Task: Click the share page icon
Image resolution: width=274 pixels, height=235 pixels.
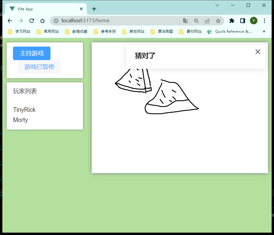Action: (x=207, y=21)
